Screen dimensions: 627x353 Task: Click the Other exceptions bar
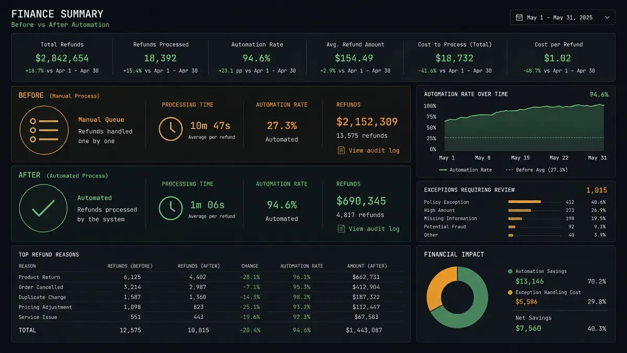[534, 235]
